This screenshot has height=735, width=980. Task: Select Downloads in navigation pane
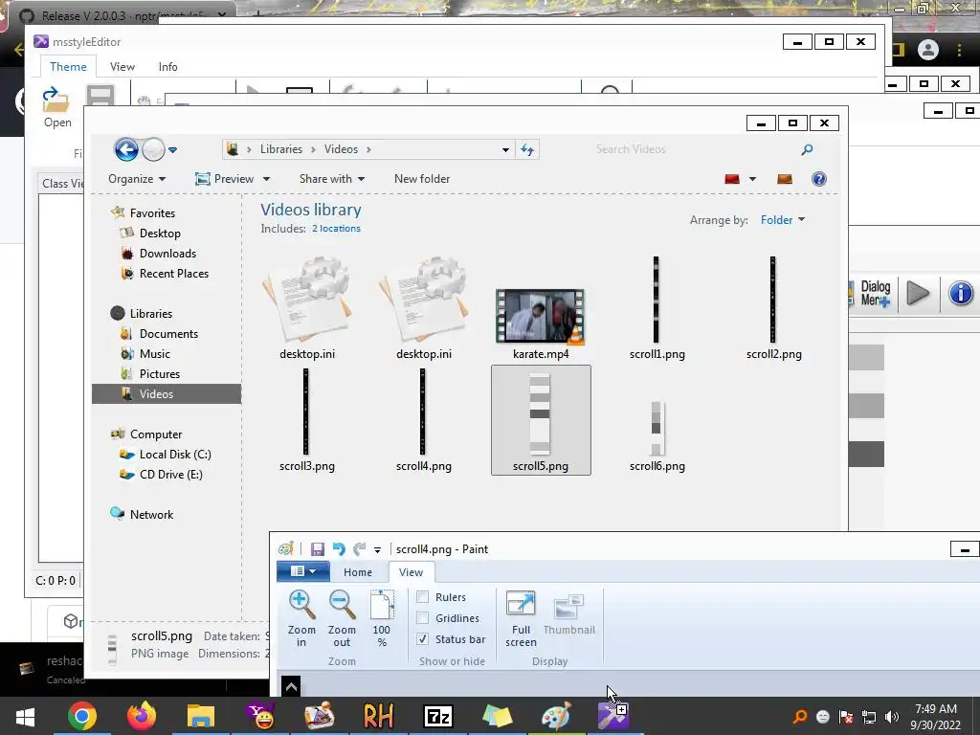(x=167, y=253)
